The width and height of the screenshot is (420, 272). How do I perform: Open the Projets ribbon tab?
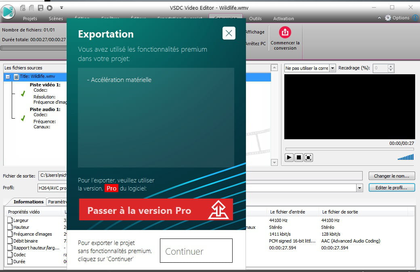(x=30, y=19)
